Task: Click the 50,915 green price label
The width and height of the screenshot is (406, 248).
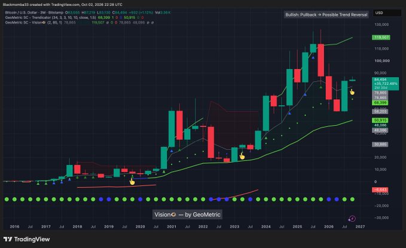Action: (380, 120)
